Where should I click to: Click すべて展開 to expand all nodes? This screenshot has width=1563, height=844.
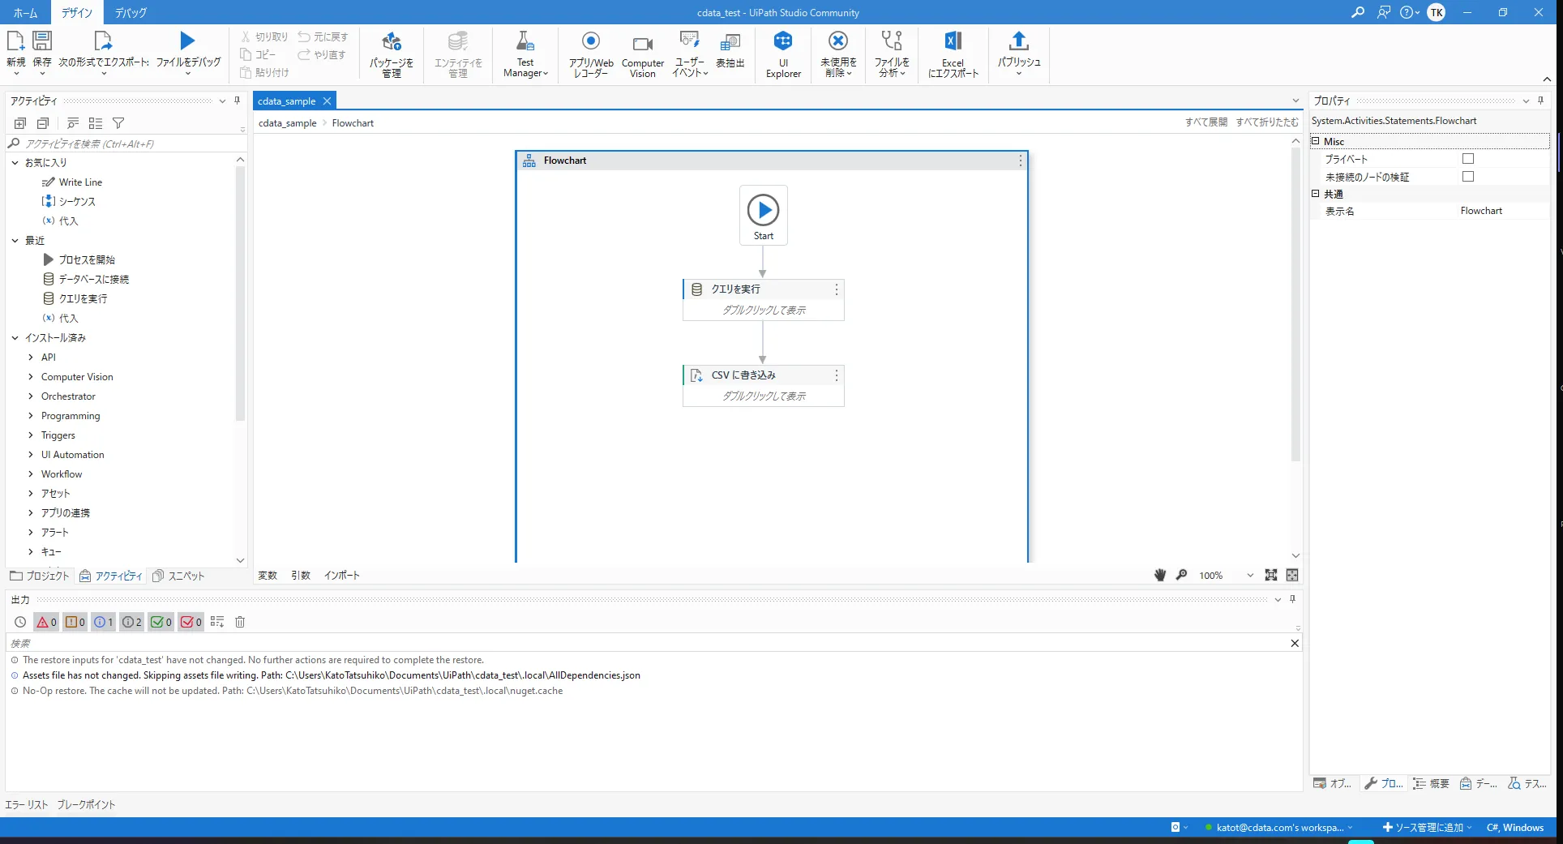coord(1206,122)
